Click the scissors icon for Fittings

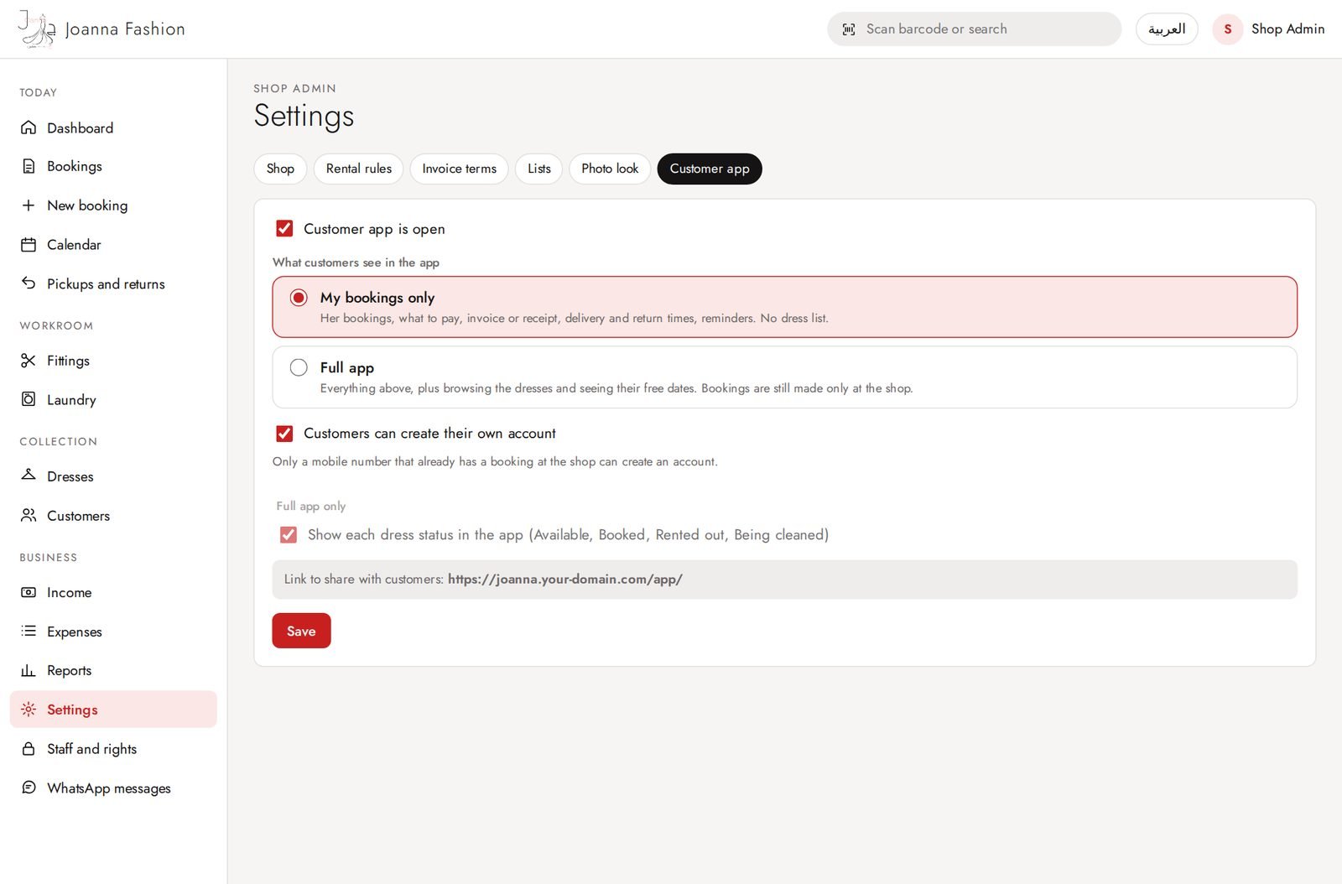29,361
